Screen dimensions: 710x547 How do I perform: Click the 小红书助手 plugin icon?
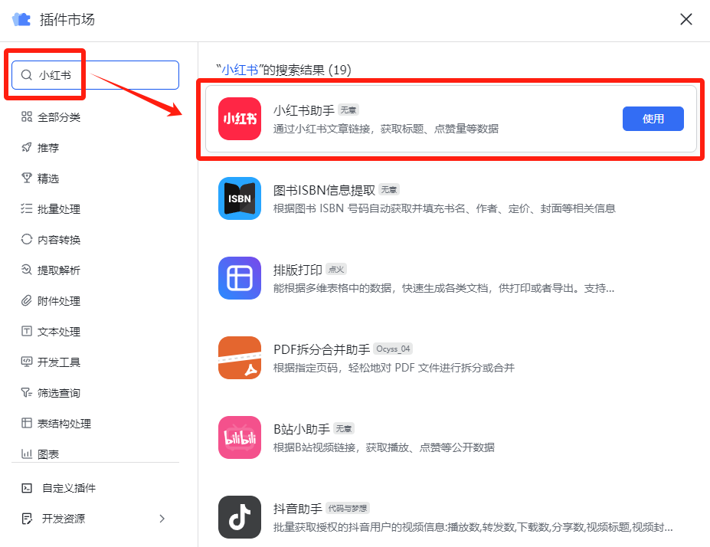click(x=240, y=120)
